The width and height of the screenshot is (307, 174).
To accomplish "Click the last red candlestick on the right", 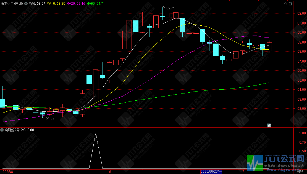I will (x=269, y=47).
